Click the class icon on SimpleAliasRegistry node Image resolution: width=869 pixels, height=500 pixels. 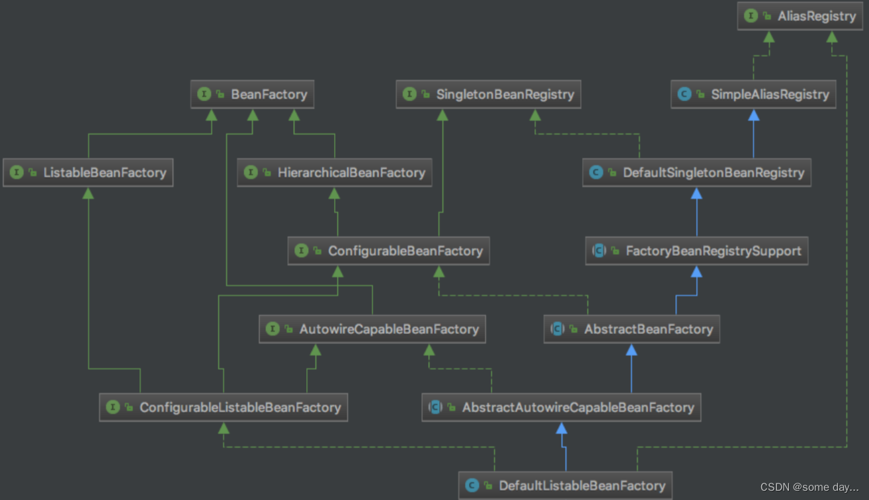(684, 94)
